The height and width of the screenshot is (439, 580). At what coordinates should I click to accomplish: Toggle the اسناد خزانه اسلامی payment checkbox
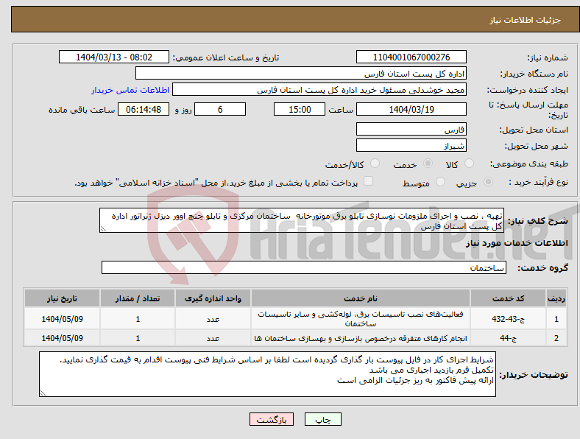pyautogui.click(x=369, y=181)
